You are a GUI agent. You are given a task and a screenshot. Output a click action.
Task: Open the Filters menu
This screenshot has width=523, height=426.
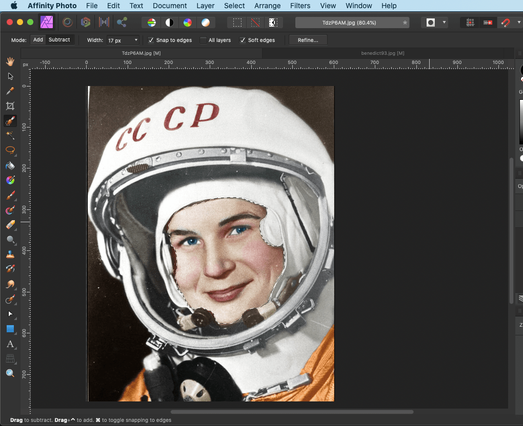(300, 6)
